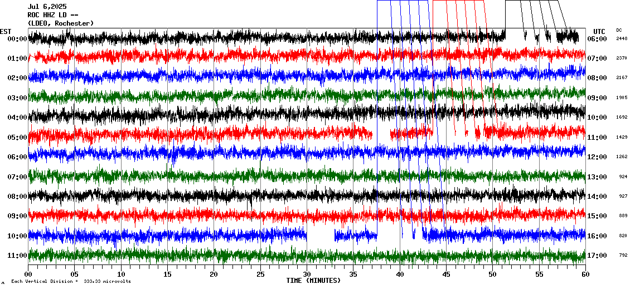The height and width of the screenshot is (289, 630).
Task: Click the DC value "2167"
Action: (x=622, y=77)
